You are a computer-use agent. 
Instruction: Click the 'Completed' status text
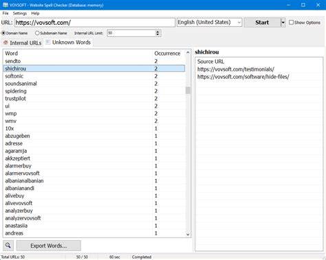coord(142,257)
